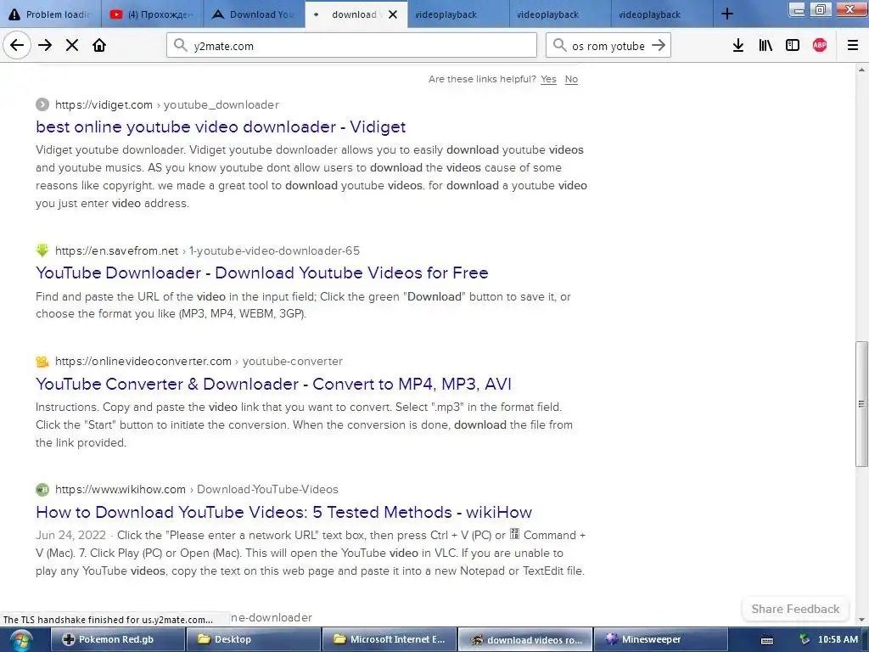Open the library bookmarks icon
The image size is (869, 652).
(765, 45)
